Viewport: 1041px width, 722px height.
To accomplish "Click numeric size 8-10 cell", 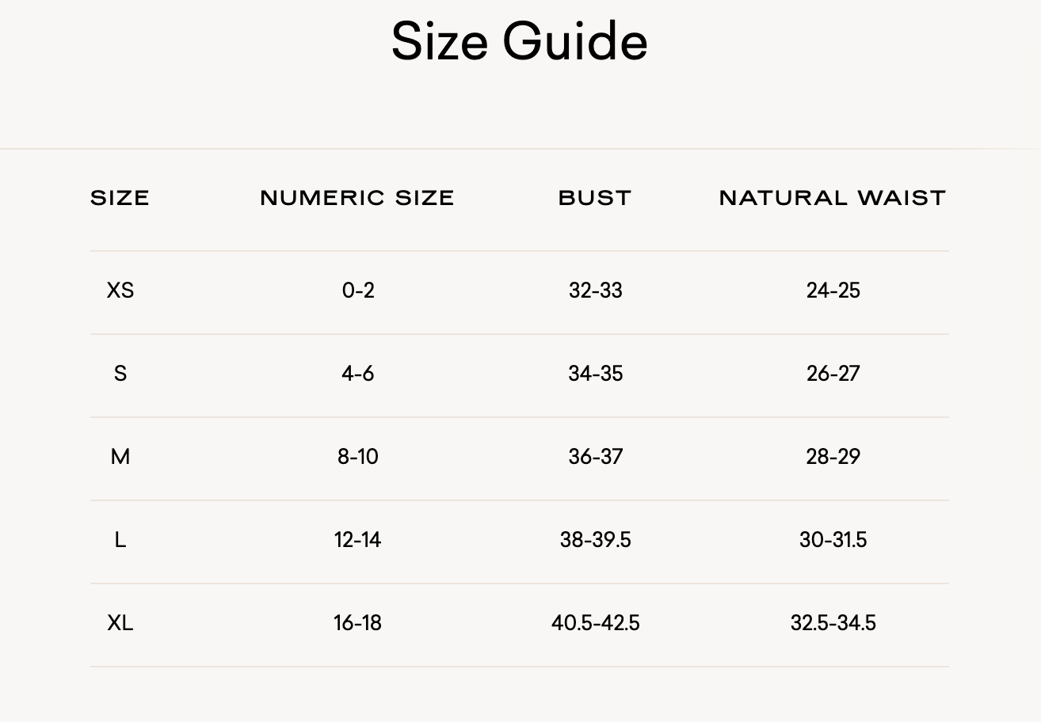I will (x=358, y=457).
